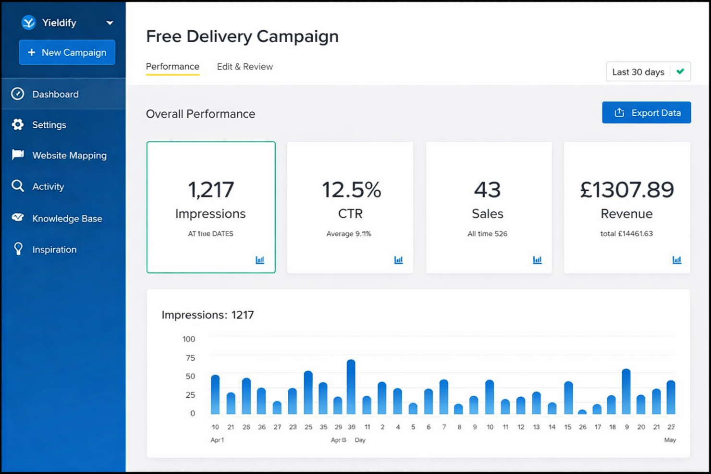
Task: Open the Last 30 days date range selector
Action: click(x=638, y=72)
